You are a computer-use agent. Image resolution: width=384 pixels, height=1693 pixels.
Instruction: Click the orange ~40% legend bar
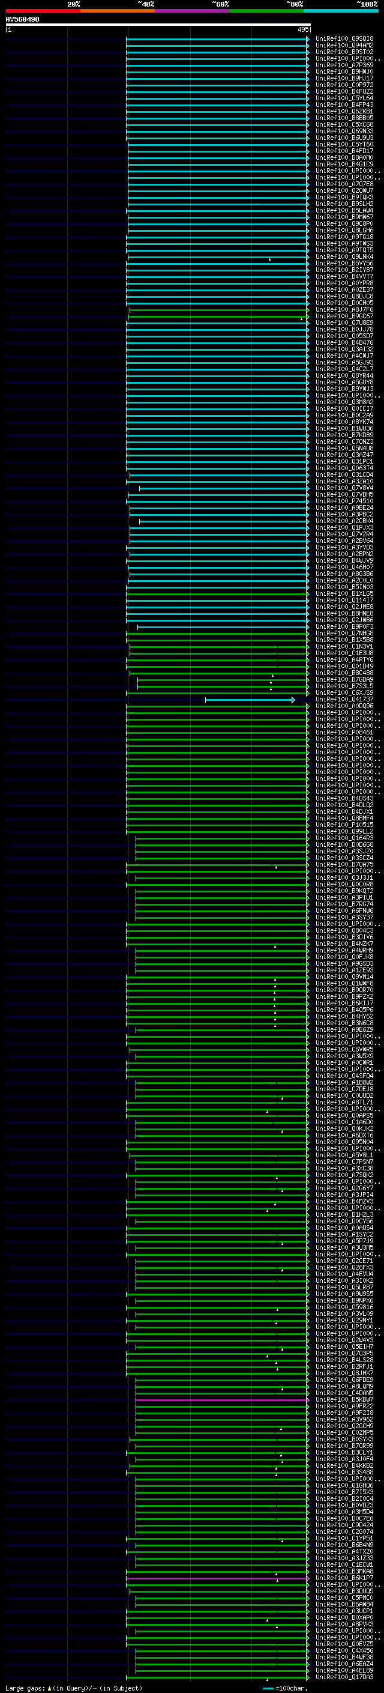[118, 11]
